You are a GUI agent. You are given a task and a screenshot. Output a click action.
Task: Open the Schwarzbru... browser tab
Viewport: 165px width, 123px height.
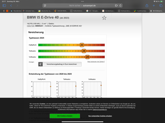click(125, 11)
